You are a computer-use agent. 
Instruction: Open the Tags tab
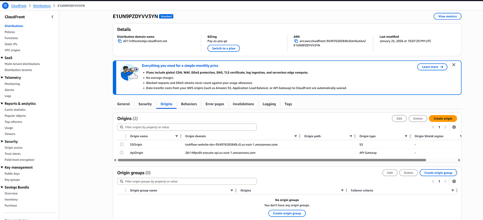(x=288, y=104)
